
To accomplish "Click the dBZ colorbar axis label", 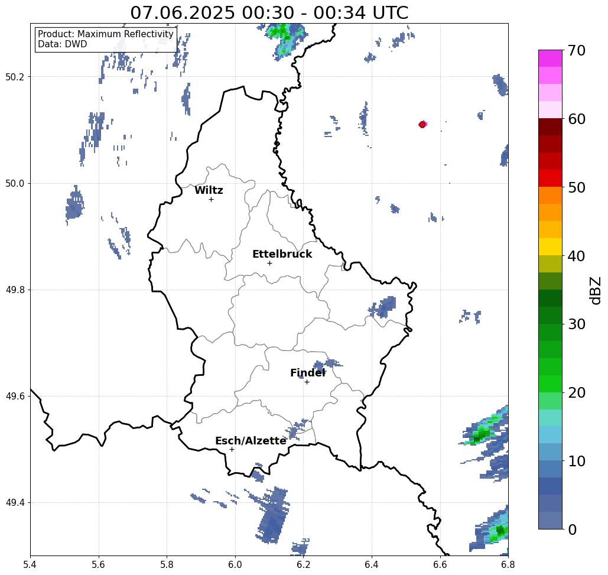I will click(595, 290).
